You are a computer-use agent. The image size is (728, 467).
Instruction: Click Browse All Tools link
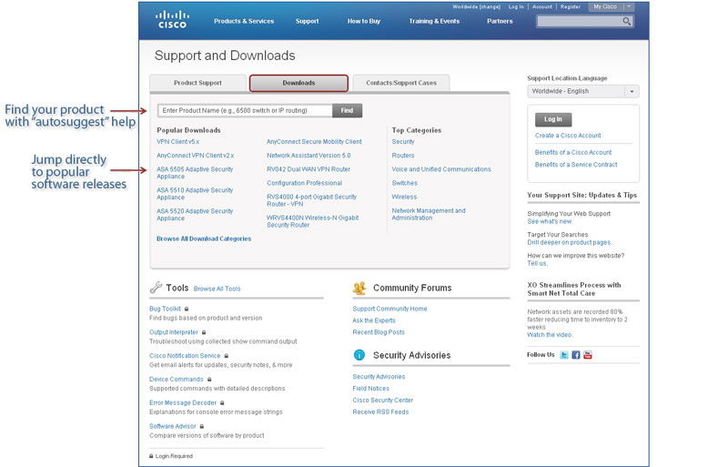217,289
